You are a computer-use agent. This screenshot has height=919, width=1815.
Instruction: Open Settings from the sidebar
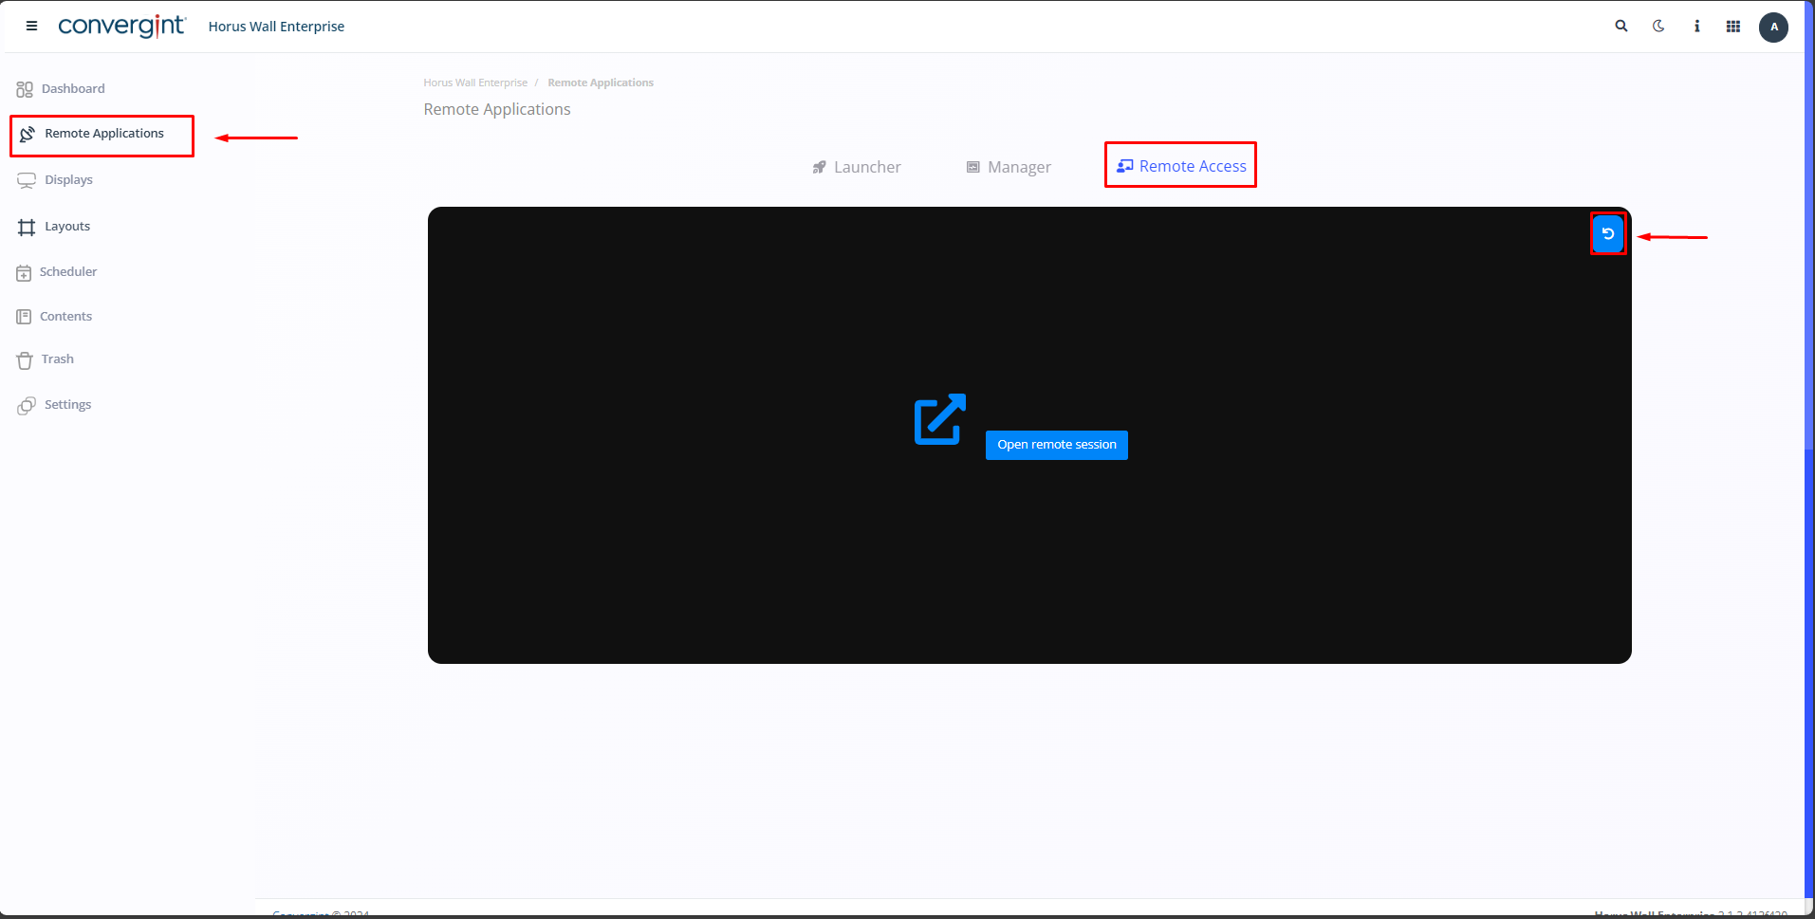67,405
